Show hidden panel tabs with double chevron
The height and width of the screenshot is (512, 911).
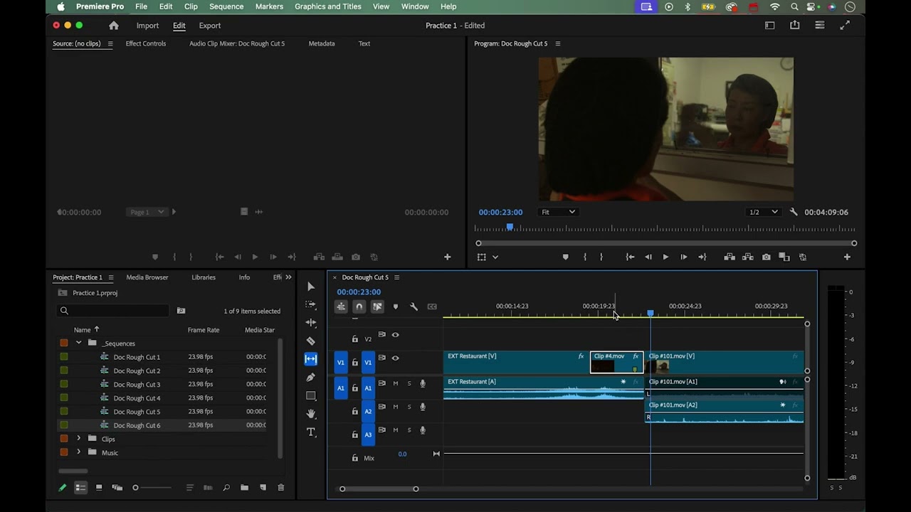pyautogui.click(x=288, y=277)
